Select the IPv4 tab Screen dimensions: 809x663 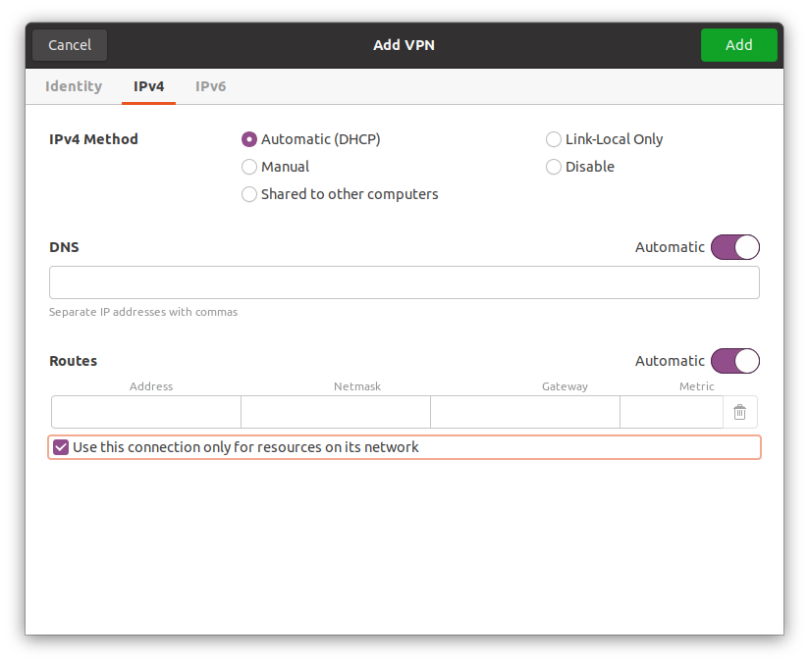149,86
